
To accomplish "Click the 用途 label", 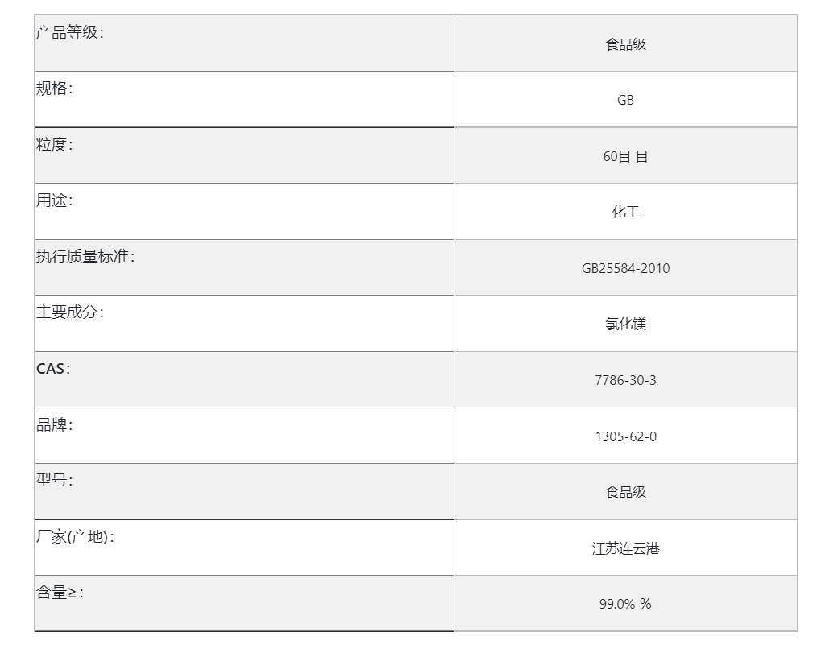I will (x=54, y=200).
